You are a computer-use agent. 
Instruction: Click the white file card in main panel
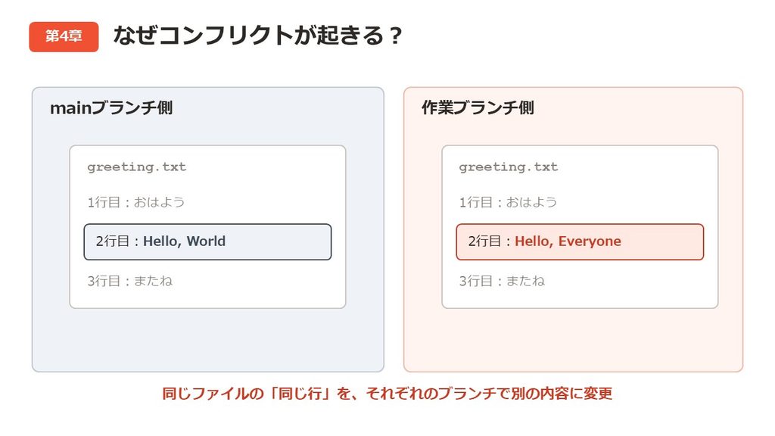click(207, 227)
